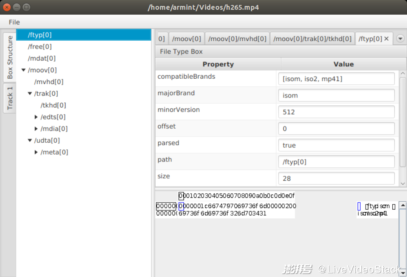
Task: Select the /tkhd[0] tree node
Action: coord(53,105)
